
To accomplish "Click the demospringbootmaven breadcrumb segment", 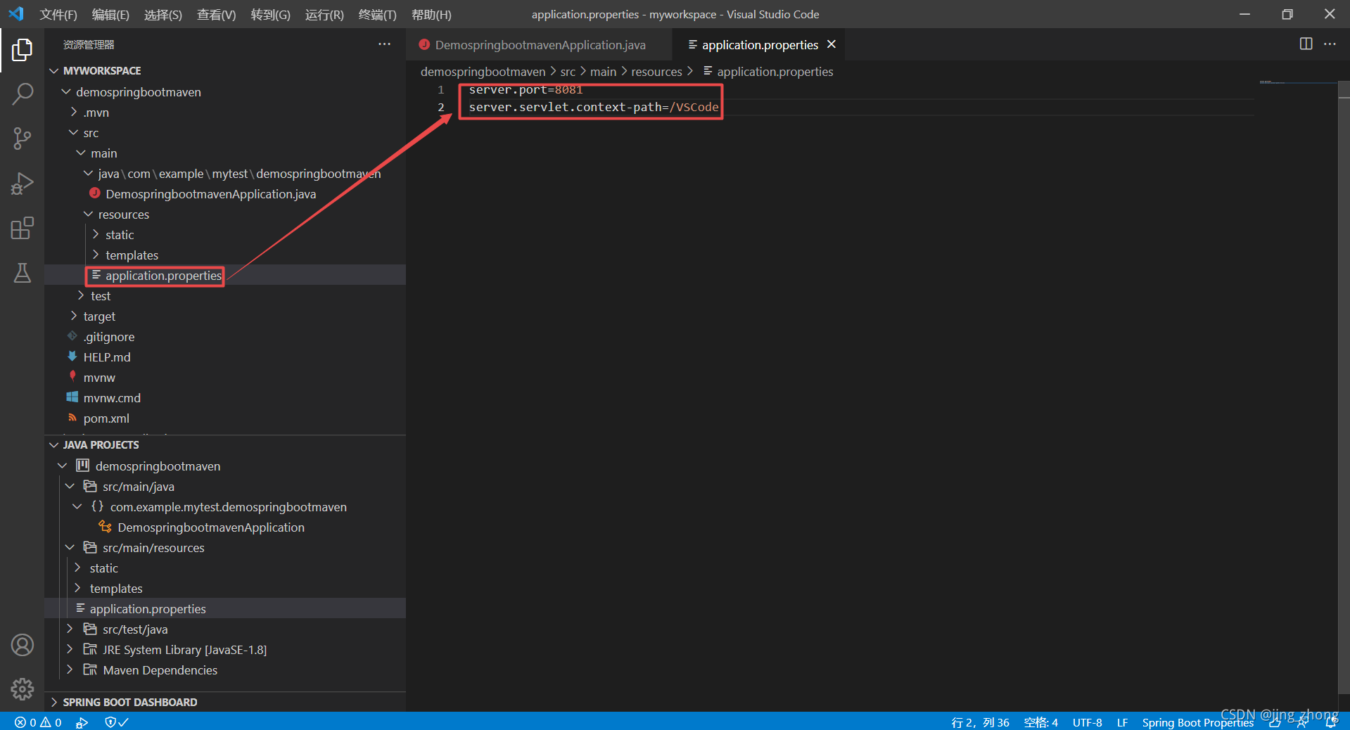I will pos(483,72).
